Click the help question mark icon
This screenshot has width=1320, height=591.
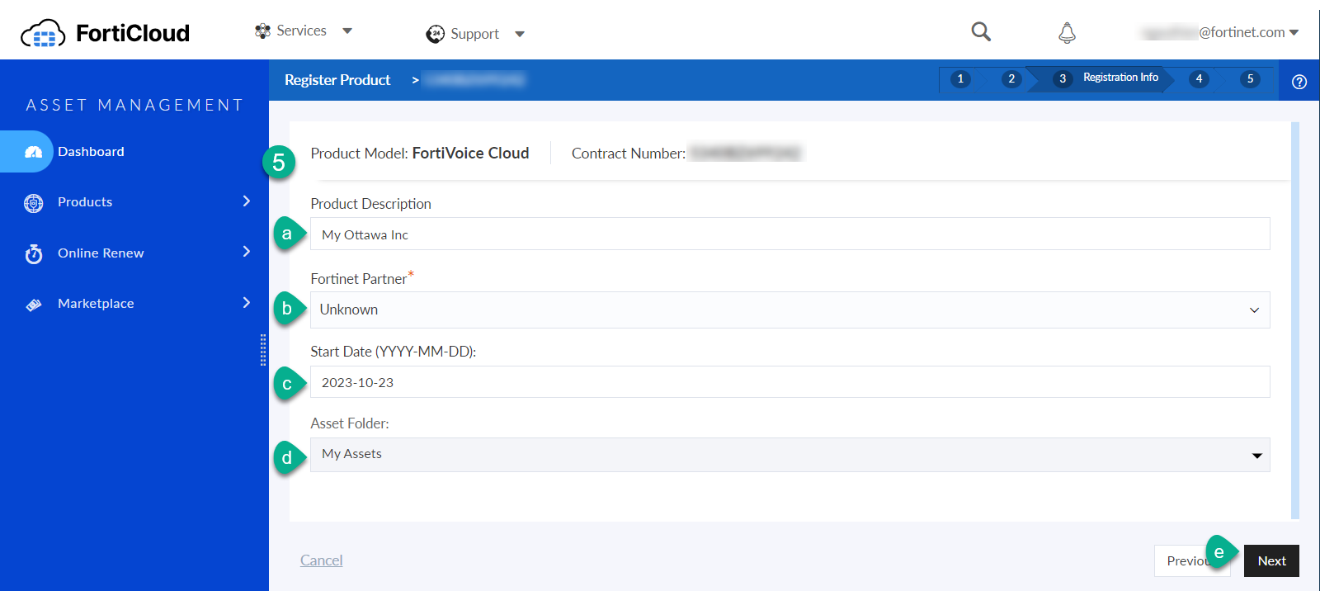(x=1299, y=82)
